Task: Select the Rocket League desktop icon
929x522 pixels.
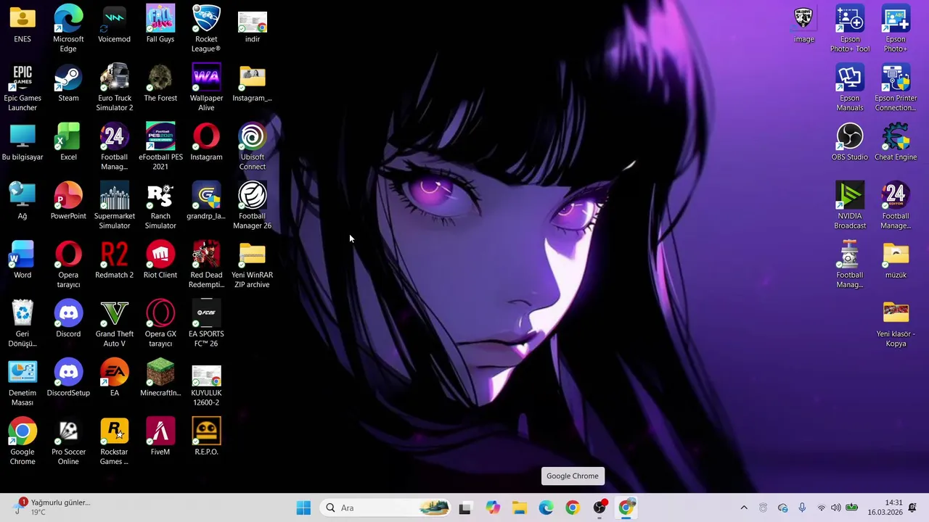Action: click(206, 29)
